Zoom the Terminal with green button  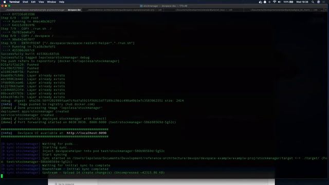coord(9,6)
